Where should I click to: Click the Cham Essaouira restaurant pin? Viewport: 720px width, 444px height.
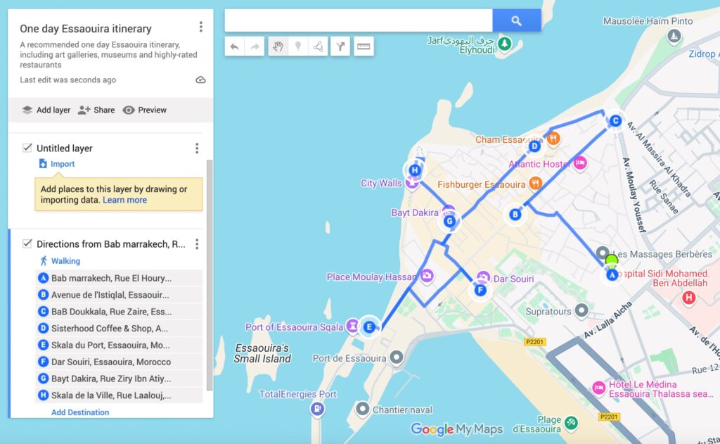[554, 138]
